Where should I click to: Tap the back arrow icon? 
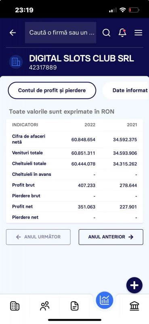[x=13, y=33]
